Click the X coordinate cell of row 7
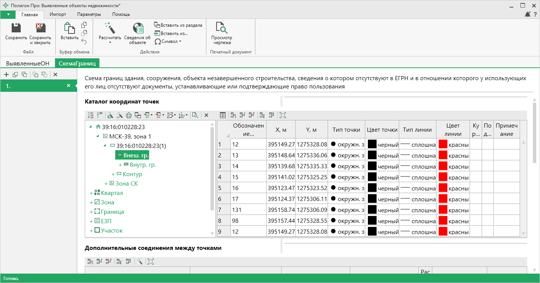540x283 pixels. (x=281, y=210)
